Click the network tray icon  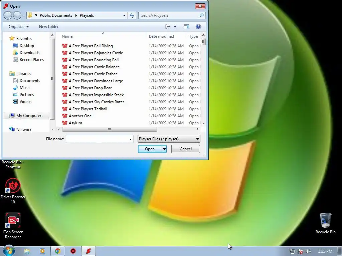(x=292, y=251)
